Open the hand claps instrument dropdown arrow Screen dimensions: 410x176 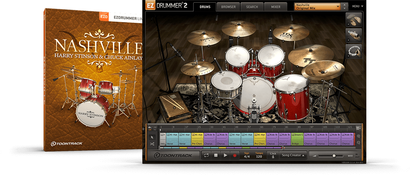(x=348, y=25)
